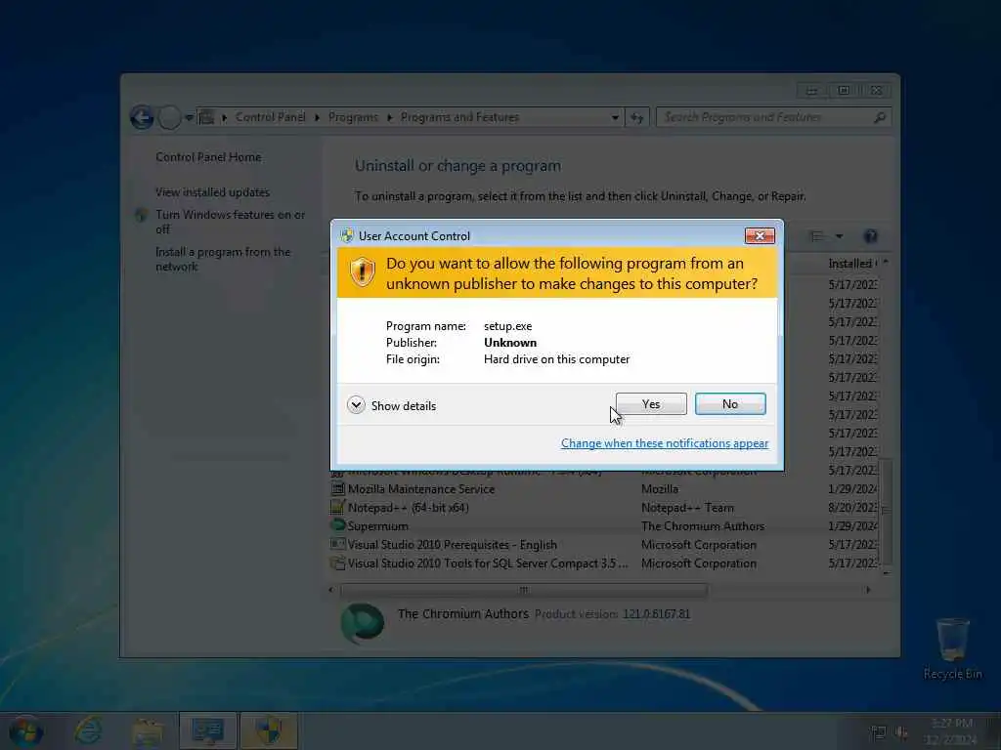
Task: Select Visual Studio 2010 Prerequisites - English row
Action: 604,545
